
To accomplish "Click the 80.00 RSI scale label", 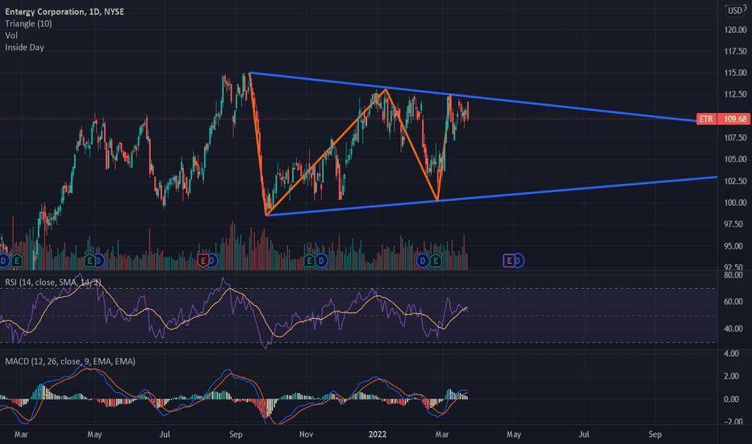I will [x=733, y=275].
